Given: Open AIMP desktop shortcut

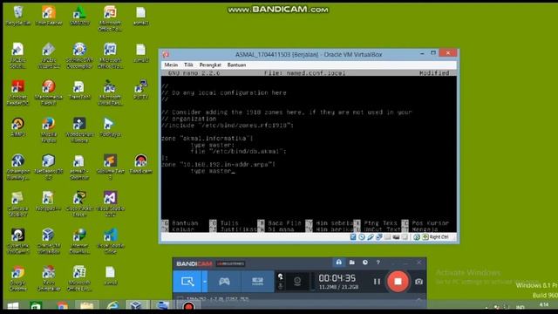Looking at the screenshot, I should pyautogui.click(x=17, y=127).
